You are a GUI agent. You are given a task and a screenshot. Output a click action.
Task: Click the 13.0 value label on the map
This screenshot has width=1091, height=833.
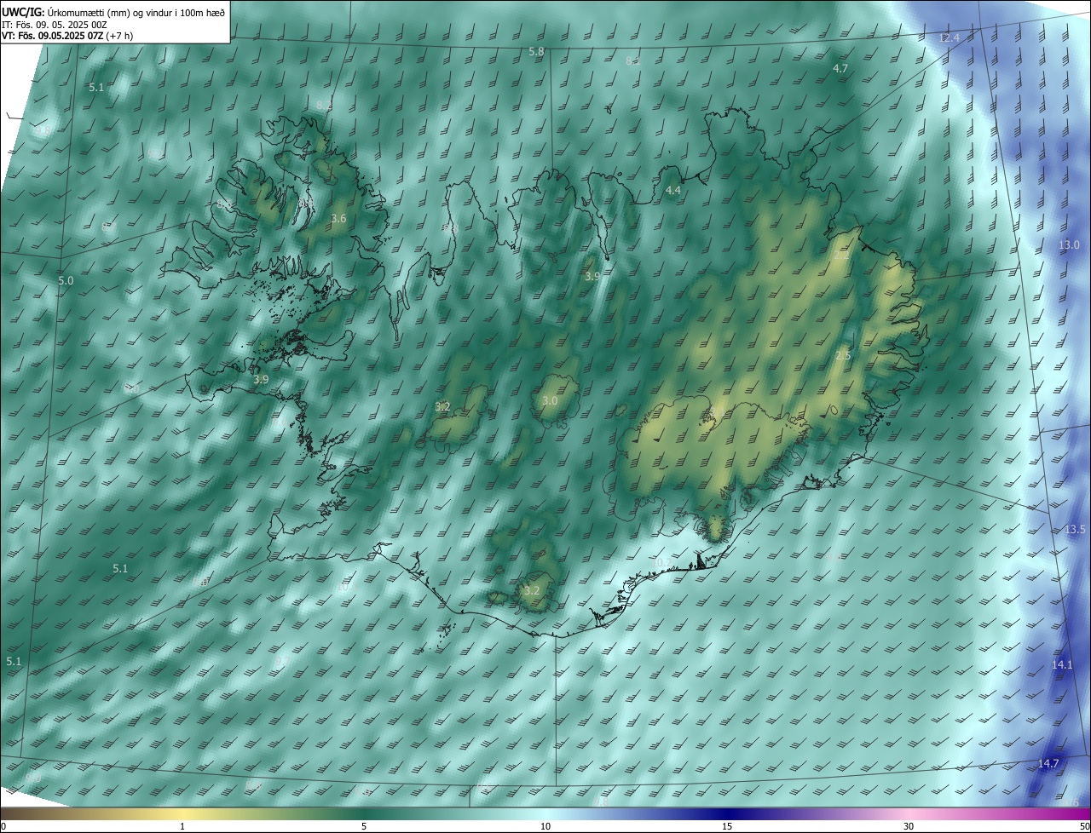coord(1069,245)
